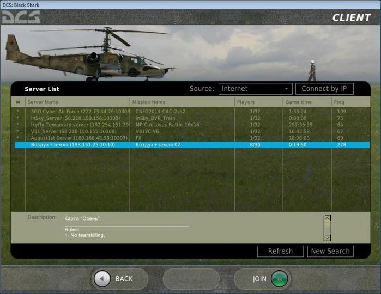Click the Internet source combo box
Viewport: 381px width, 294px height.
coord(251,89)
